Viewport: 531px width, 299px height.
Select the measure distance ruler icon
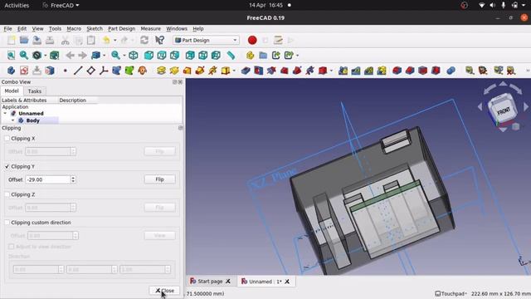click(231, 56)
